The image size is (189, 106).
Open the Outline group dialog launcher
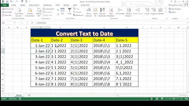(x=167, y=19)
